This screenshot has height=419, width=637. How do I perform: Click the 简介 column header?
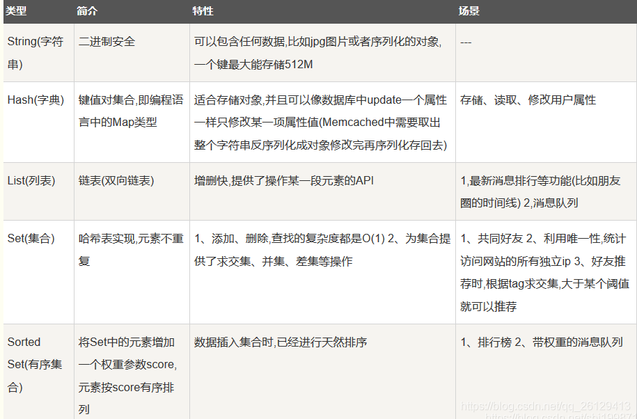coord(132,11)
